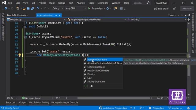Screen dimensions: 196x110
Task: Switch to the PeopleDbContext.cs tab
Action: point(17,15)
